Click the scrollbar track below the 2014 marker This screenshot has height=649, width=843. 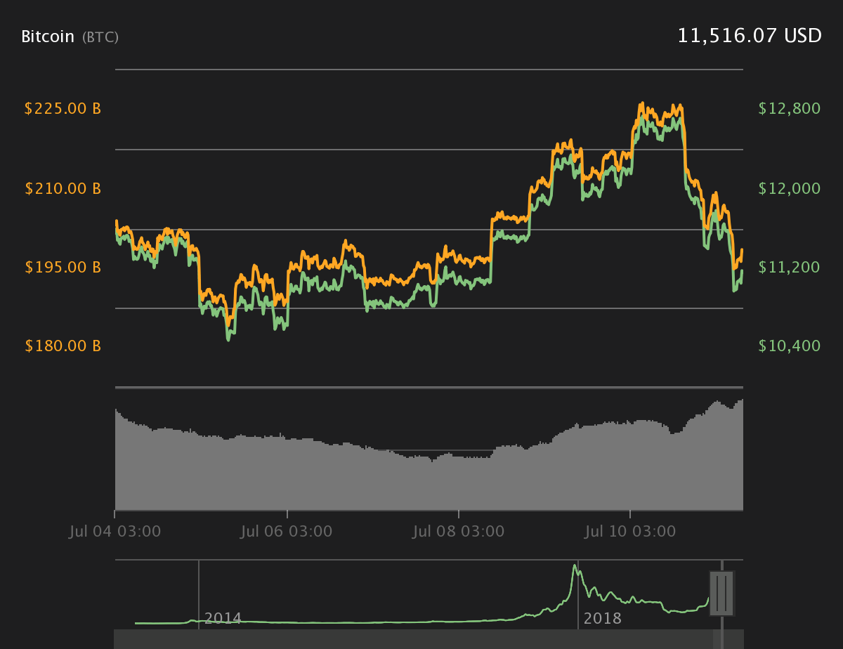click(x=199, y=639)
